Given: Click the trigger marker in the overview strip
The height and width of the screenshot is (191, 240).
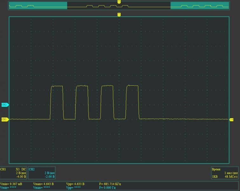Looking at the screenshot, I should pos(119,2).
